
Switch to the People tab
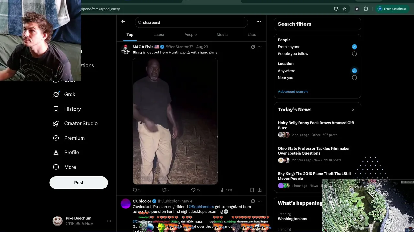[x=191, y=35]
